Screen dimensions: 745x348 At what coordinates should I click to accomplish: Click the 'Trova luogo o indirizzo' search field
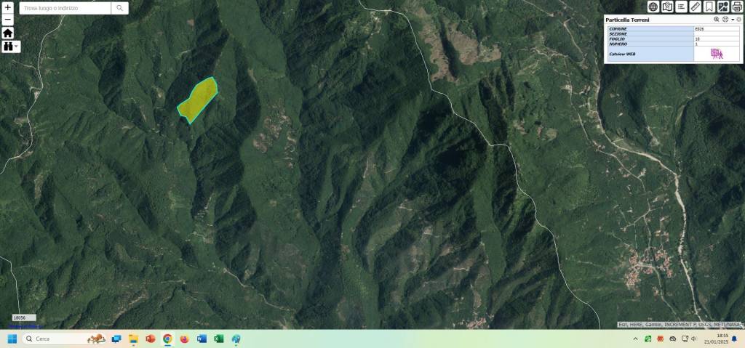pos(65,8)
